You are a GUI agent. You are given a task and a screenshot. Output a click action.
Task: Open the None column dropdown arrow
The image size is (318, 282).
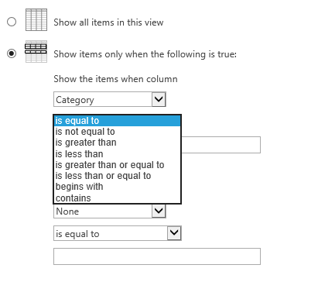[x=159, y=211]
